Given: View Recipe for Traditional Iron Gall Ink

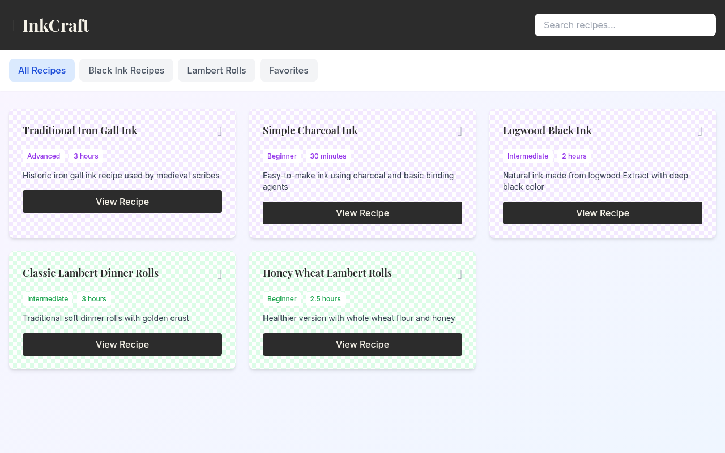Looking at the screenshot, I should [x=122, y=202].
